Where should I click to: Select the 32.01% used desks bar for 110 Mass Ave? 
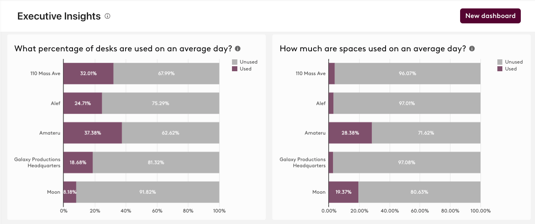88,73
